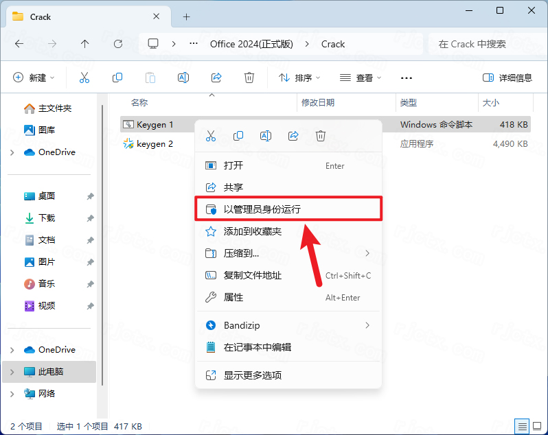Open 下载 folder in the sidebar

point(47,218)
